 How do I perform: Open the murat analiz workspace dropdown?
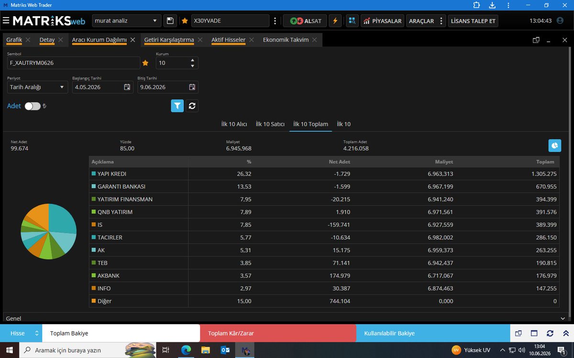click(126, 21)
